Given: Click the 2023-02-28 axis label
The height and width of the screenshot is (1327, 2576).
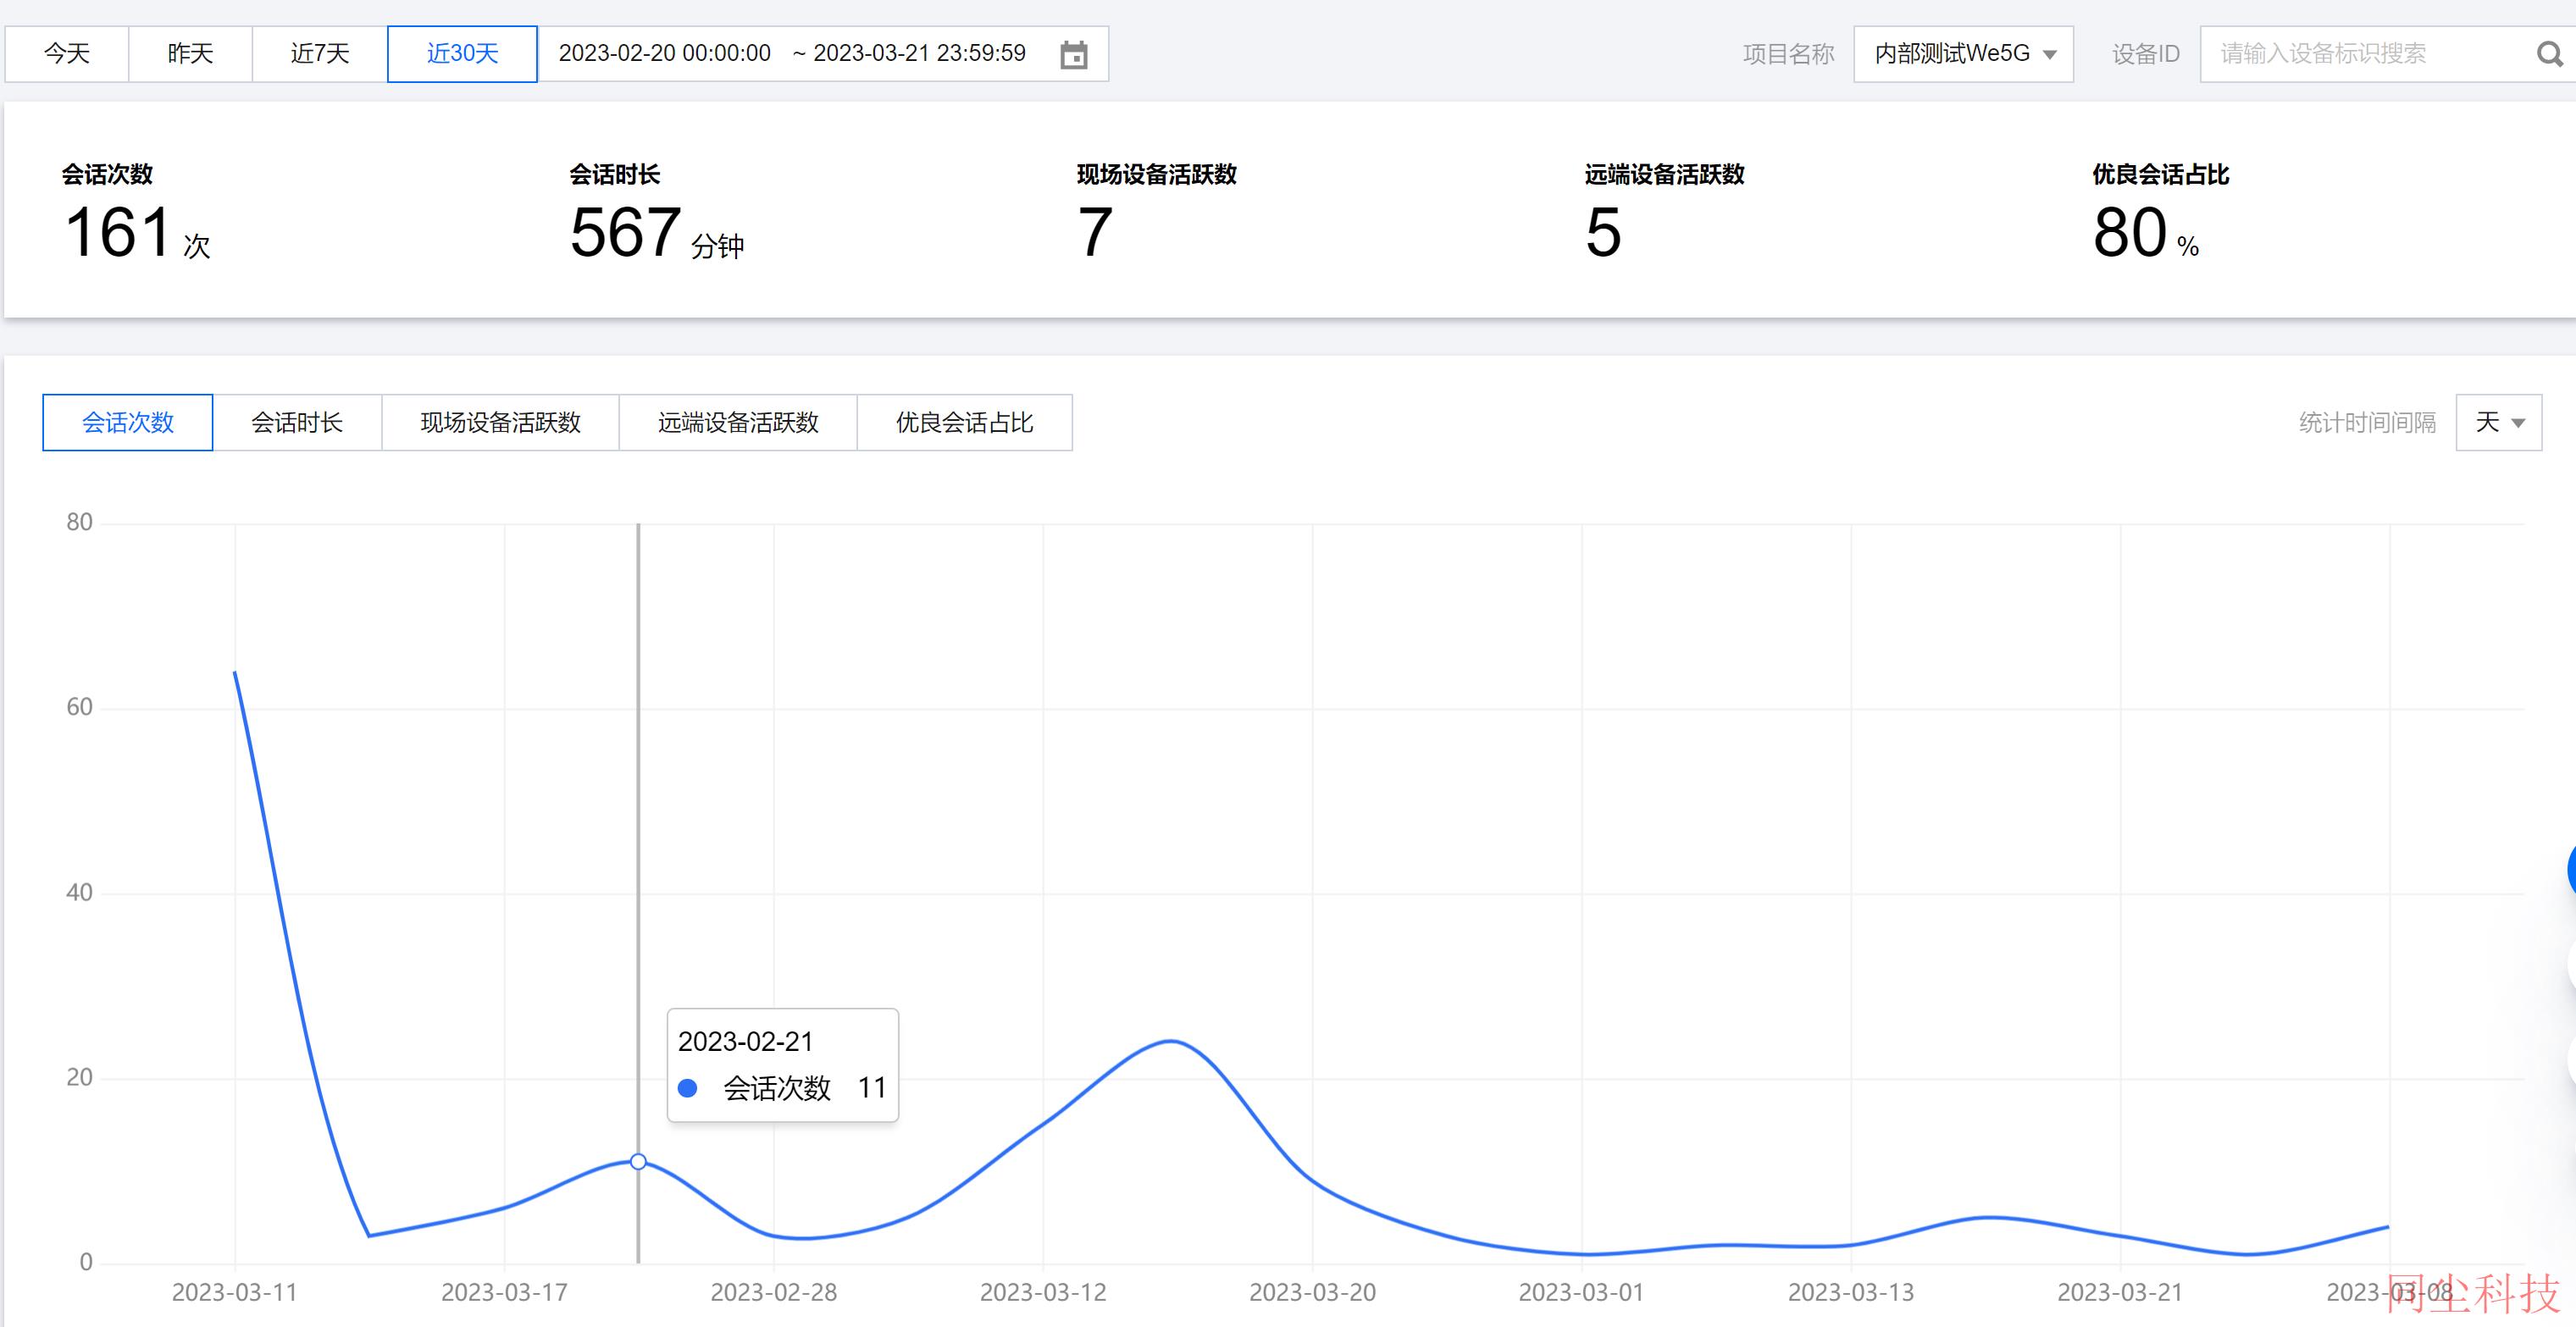Looking at the screenshot, I should 774,1292.
